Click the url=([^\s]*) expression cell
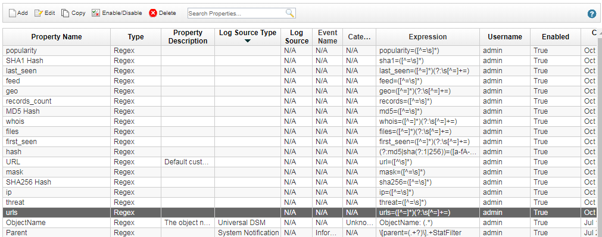 [428, 162]
